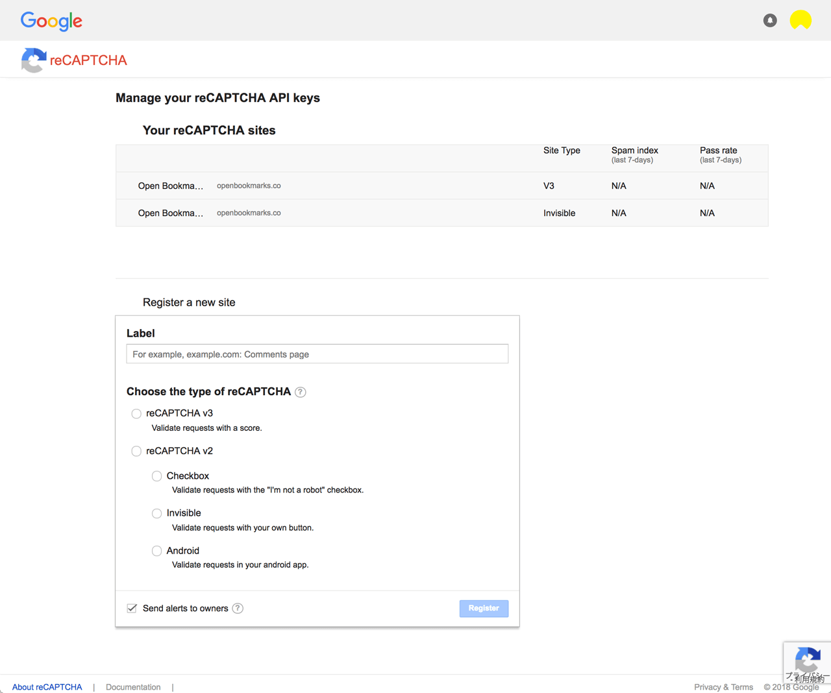This screenshot has width=831, height=693.
Task: Click the Site Type column header
Action: click(562, 151)
